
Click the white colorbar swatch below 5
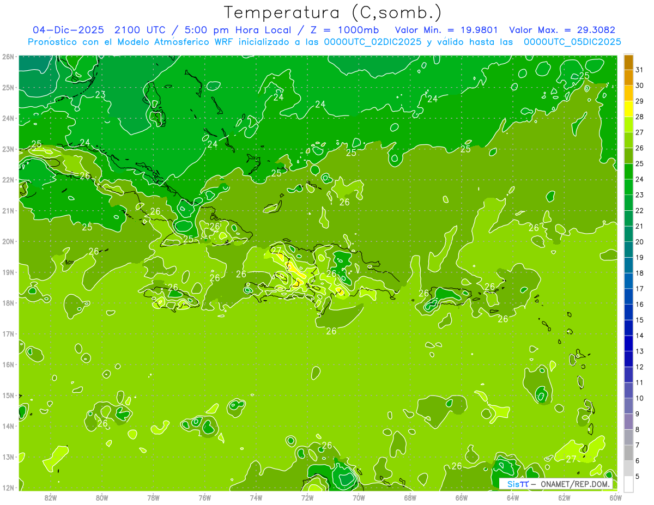click(x=628, y=484)
